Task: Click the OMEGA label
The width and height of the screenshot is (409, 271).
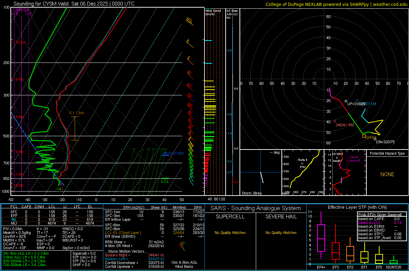Action: pyautogui.click(x=21, y=10)
